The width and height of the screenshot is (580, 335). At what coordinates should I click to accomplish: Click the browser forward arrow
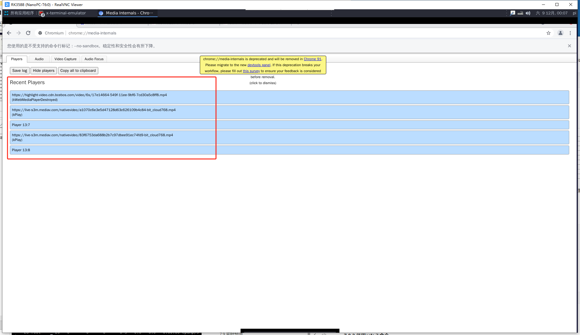[x=19, y=33]
